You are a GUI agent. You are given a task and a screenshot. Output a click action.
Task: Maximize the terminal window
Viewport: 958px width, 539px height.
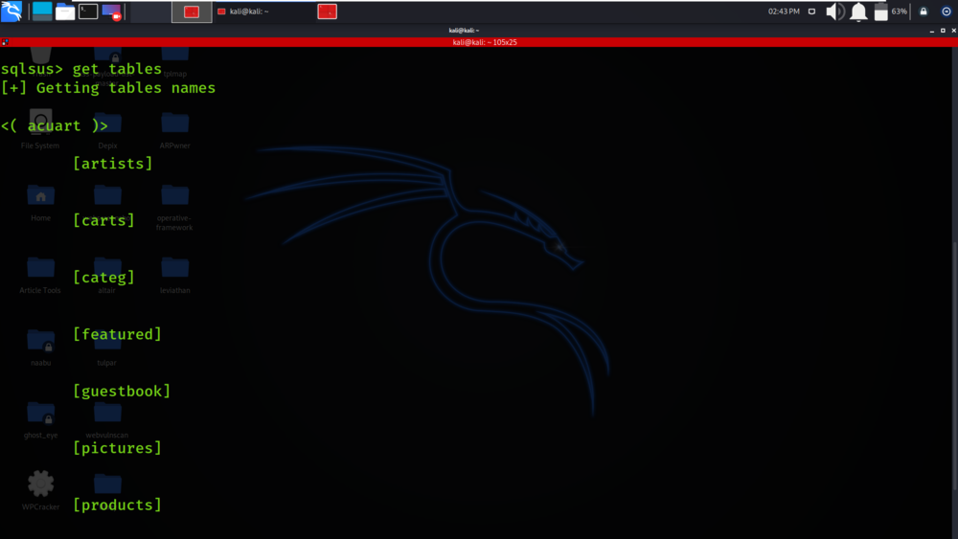tap(943, 30)
